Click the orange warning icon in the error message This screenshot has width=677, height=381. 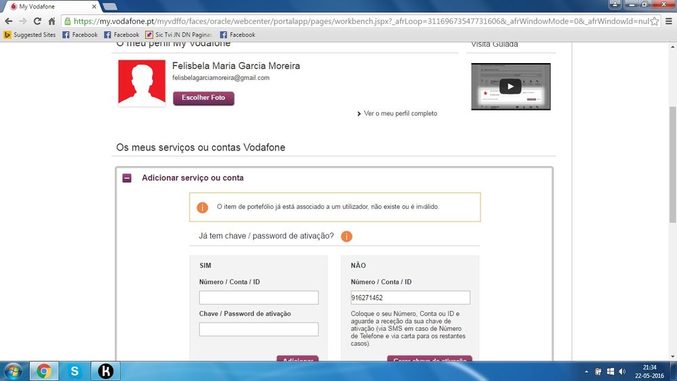[202, 207]
